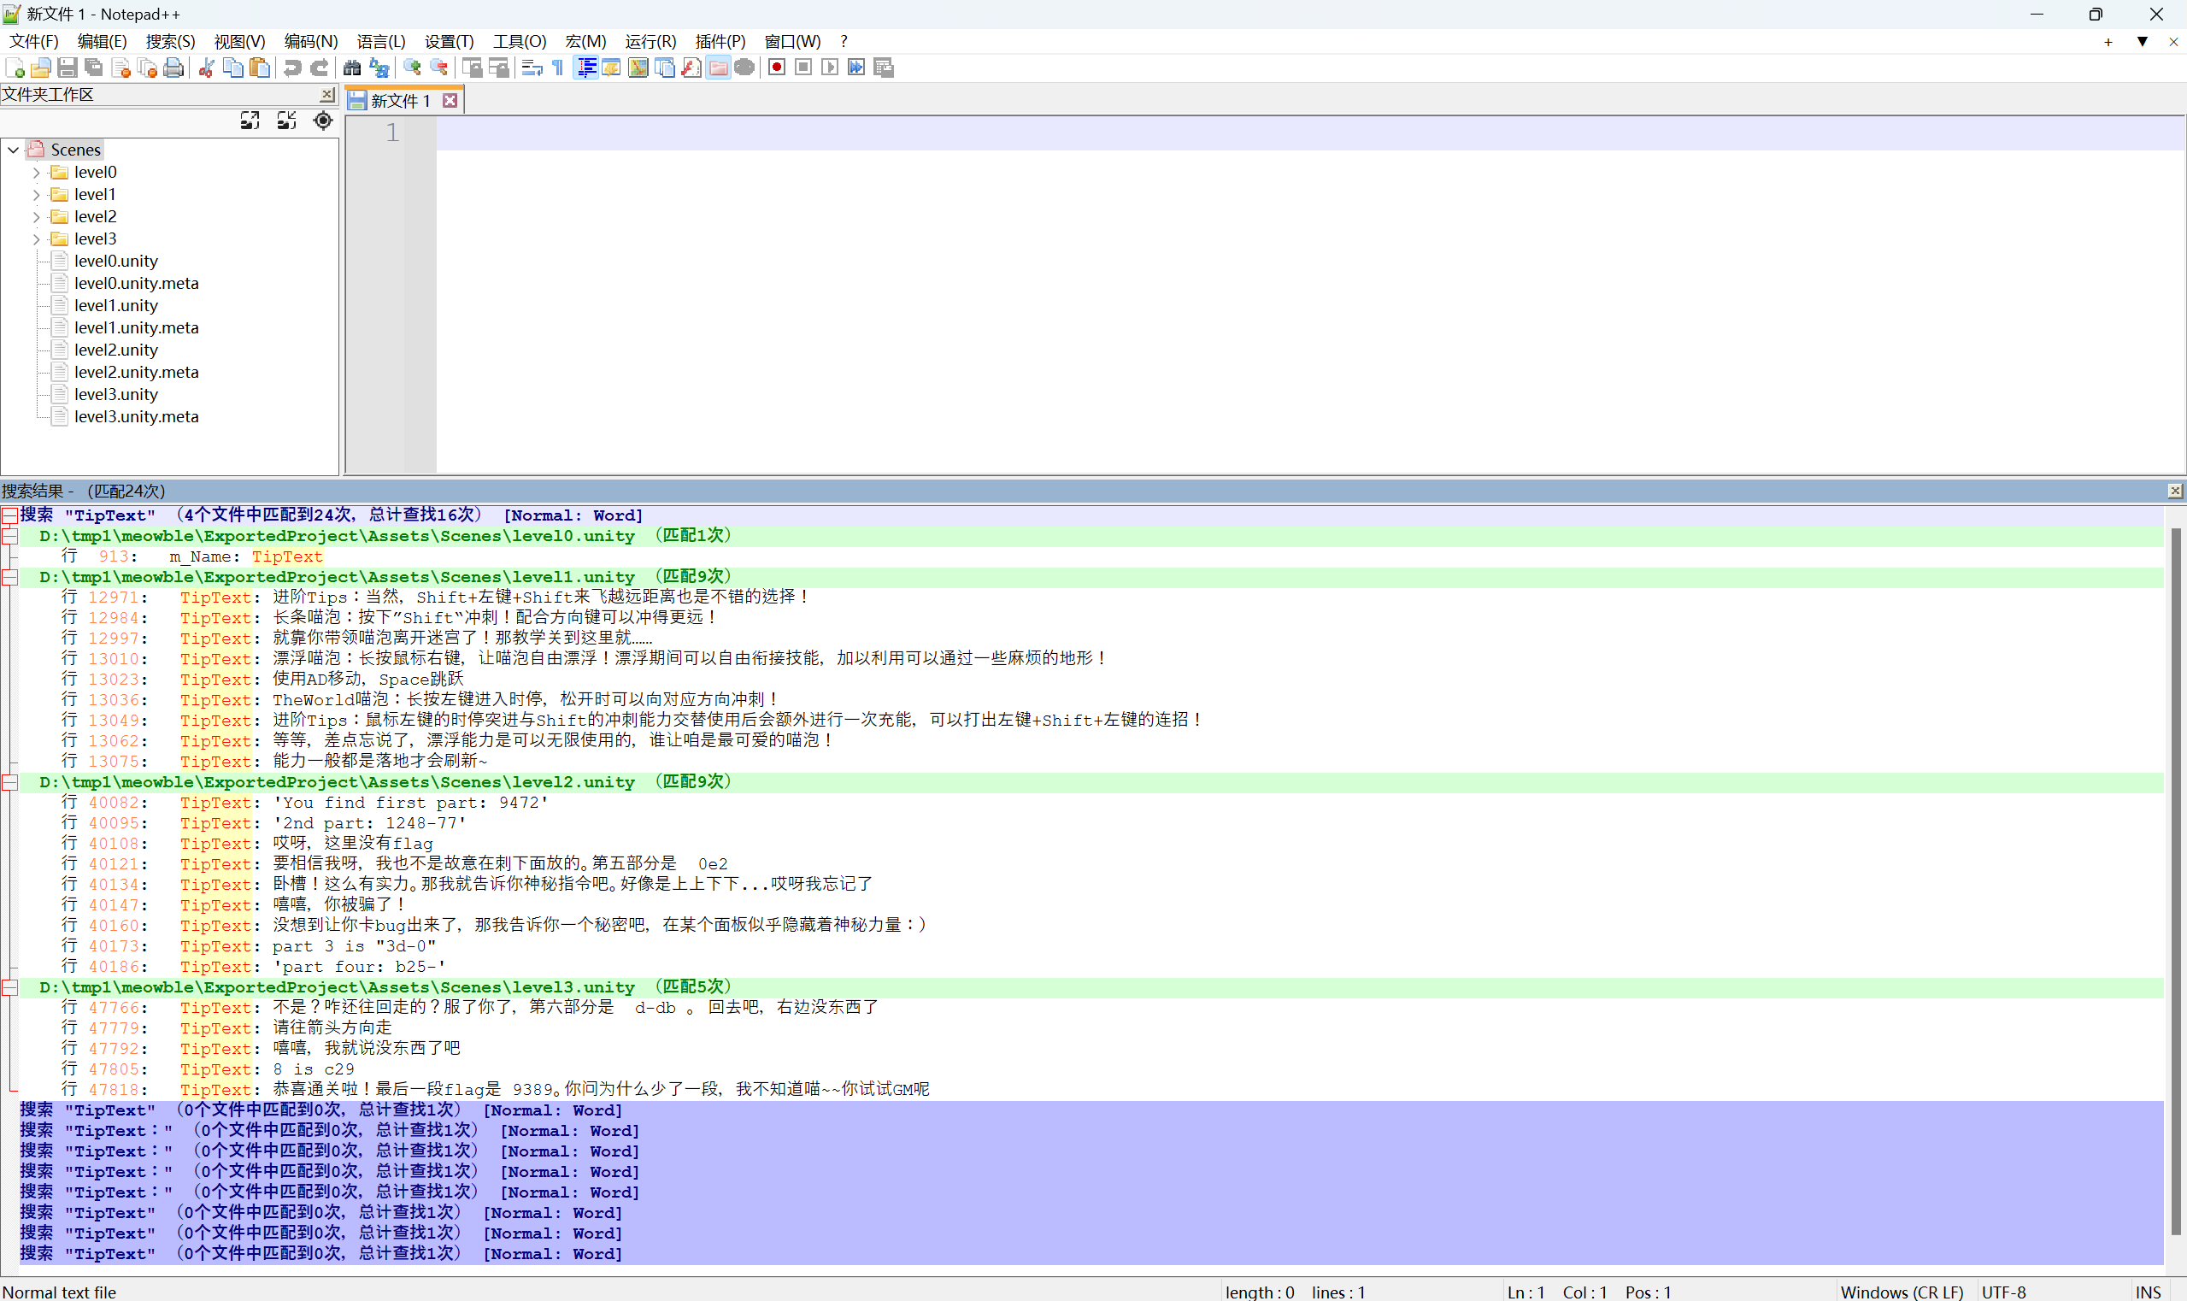Image resolution: width=2187 pixels, height=1301 pixels.
Task: Click search result line 47818
Action: click(x=1091, y=1090)
